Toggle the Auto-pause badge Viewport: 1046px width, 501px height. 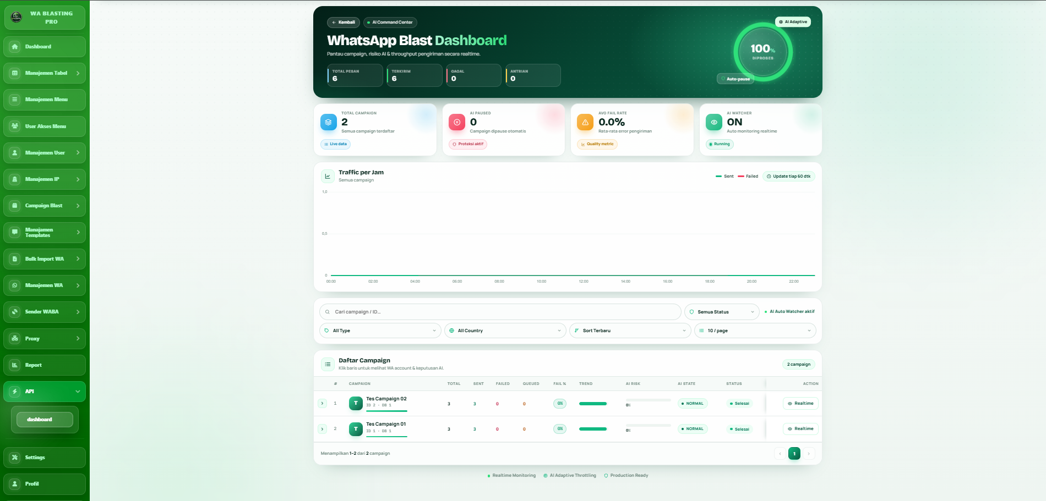pyautogui.click(x=736, y=79)
